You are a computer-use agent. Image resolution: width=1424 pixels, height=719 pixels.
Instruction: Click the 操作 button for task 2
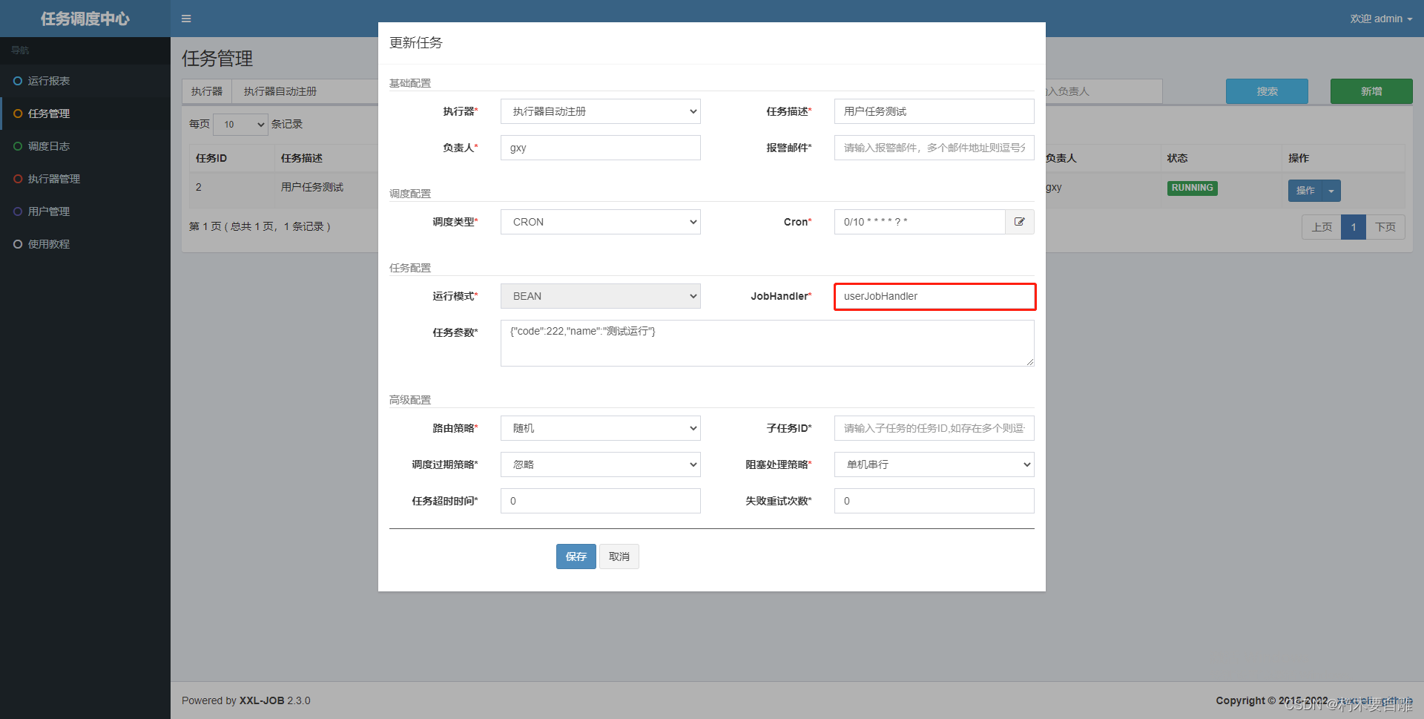1305,191
